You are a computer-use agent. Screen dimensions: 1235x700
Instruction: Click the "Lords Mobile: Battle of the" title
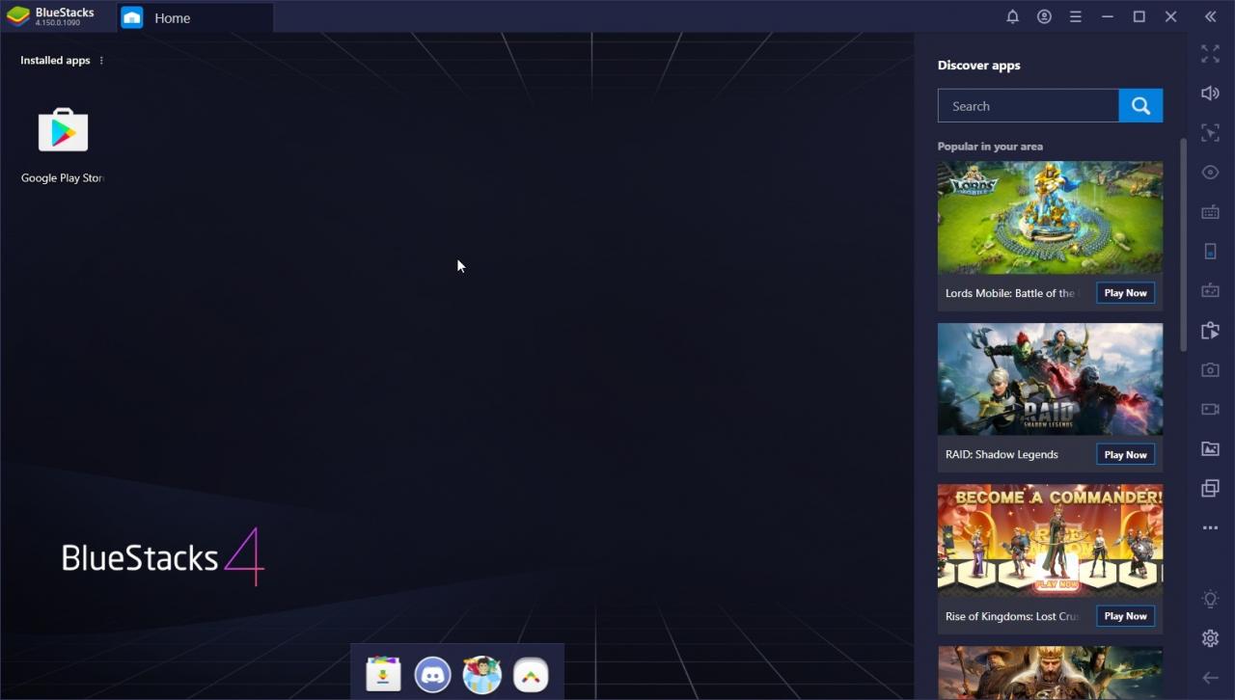tap(1009, 293)
